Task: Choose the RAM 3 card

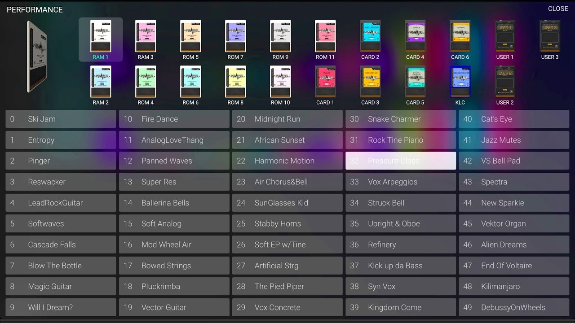Action: click(x=146, y=36)
